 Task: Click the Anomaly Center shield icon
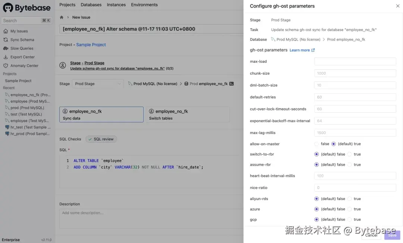[6, 66]
